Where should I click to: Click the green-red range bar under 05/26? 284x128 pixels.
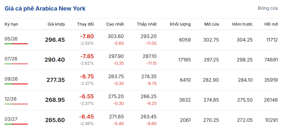click(16, 44)
